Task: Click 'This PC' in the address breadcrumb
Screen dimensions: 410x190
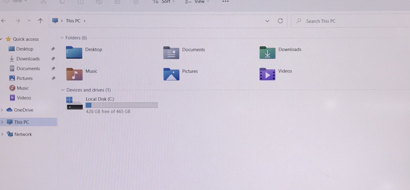Action: click(x=73, y=21)
